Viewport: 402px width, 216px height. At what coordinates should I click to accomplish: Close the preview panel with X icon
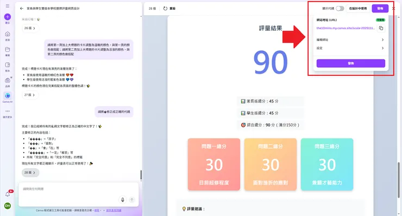tap(393, 9)
